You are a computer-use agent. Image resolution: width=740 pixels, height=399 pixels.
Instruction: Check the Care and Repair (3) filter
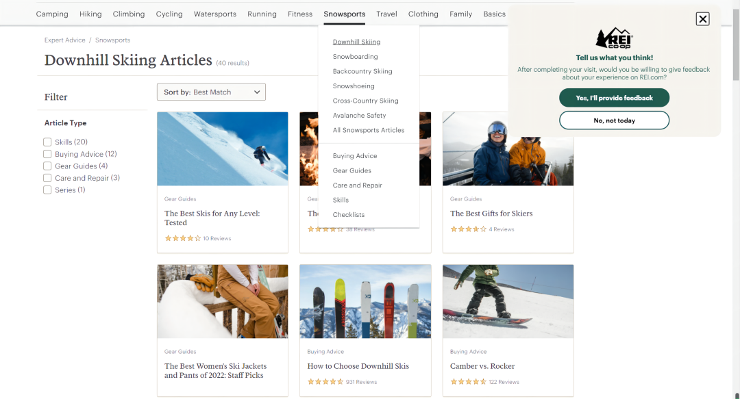[47, 178]
